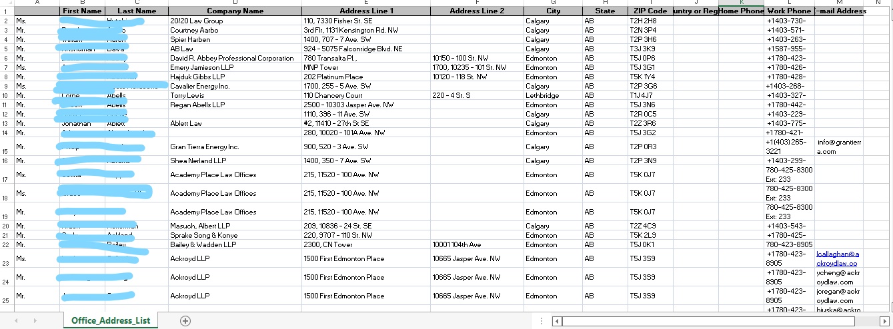Click the previous sheet navigation arrow
The width and height of the screenshot is (893, 329).
pyautogui.click(x=16, y=321)
